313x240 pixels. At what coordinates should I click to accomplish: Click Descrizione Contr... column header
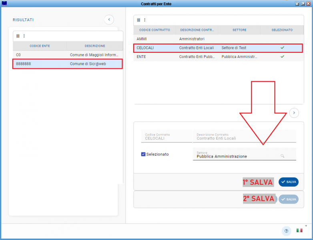point(197,30)
